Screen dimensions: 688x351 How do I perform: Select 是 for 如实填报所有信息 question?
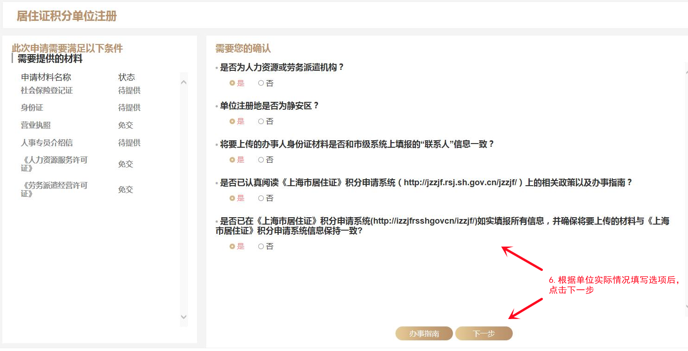[x=232, y=246]
